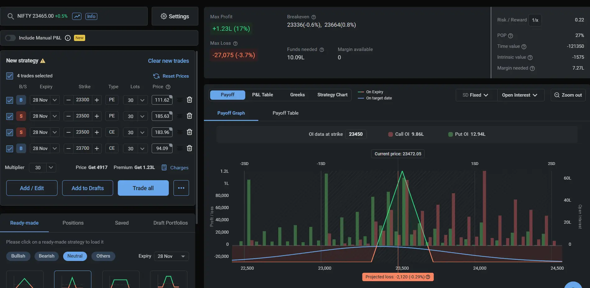Open the Charges calculator link
The height and width of the screenshot is (288, 590).
pyautogui.click(x=175, y=168)
